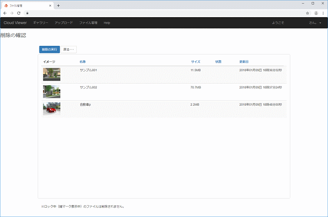Click the サンプル002 thumbnail image
Screen dimensions: 328x217
click(x=52, y=92)
